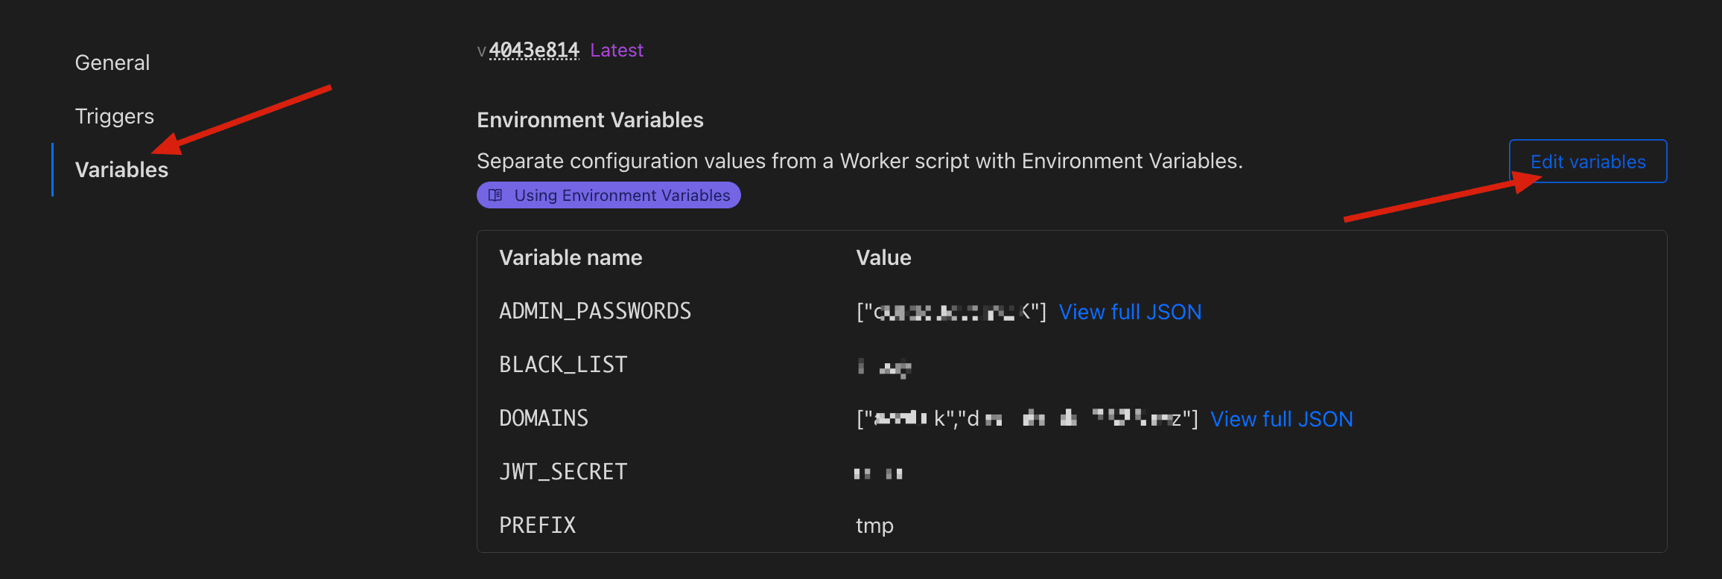Click the Value column header
The height and width of the screenshot is (579, 1722).
click(883, 257)
